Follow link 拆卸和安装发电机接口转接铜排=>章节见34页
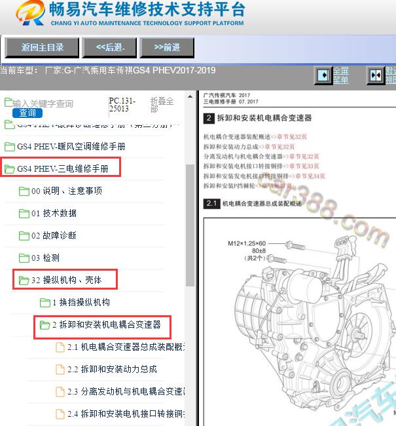 (264, 176)
